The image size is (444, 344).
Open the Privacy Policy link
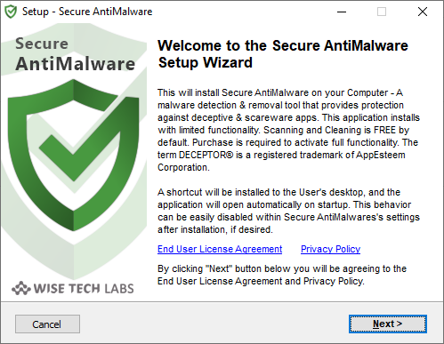pos(330,249)
